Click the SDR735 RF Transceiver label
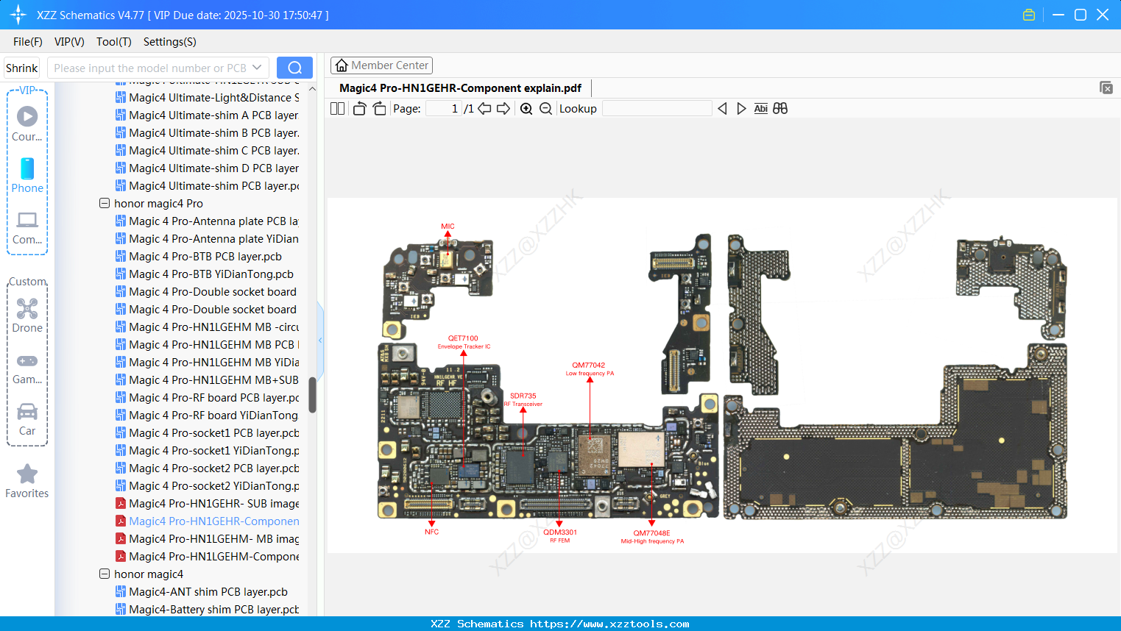The width and height of the screenshot is (1121, 631). pos(523,399)
